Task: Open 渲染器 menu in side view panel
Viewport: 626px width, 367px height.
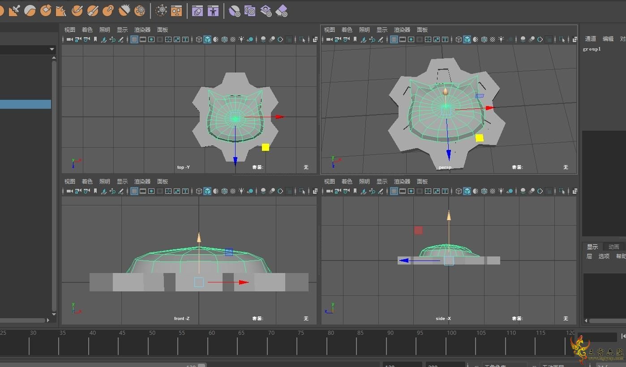Action: coord(402,181)
